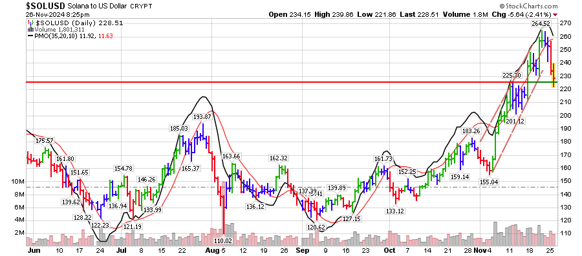The image size is (582, 256).
Task: Click the 133.99 price label
Action: pos(152,210)
